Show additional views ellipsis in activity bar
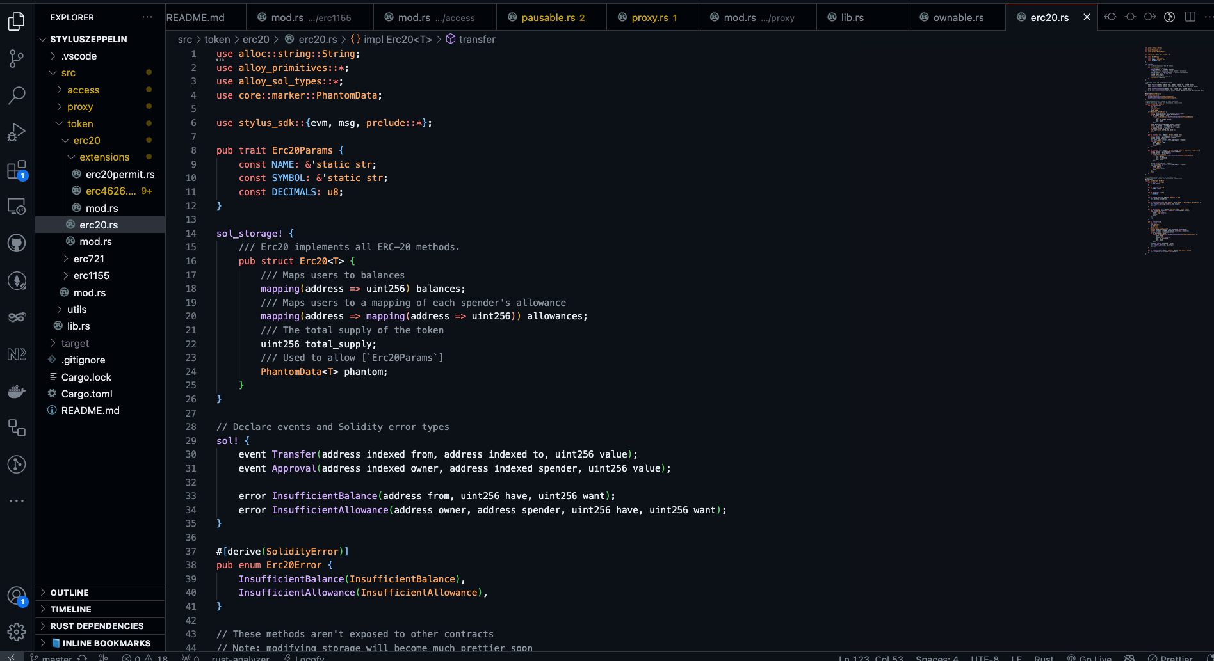1214x661 pixels. pos(17,501)
